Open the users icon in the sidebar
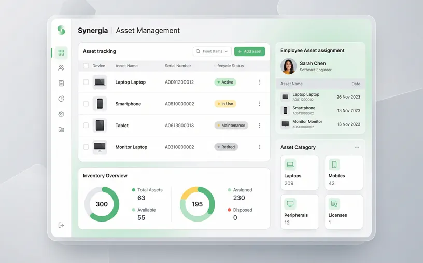 pos(61,68)
